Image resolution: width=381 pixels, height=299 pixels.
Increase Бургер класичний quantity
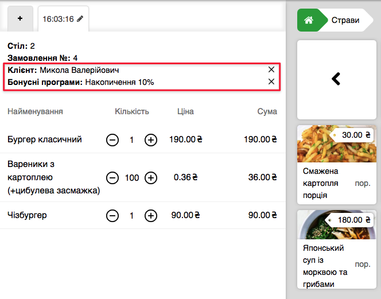tap(150, 139)
